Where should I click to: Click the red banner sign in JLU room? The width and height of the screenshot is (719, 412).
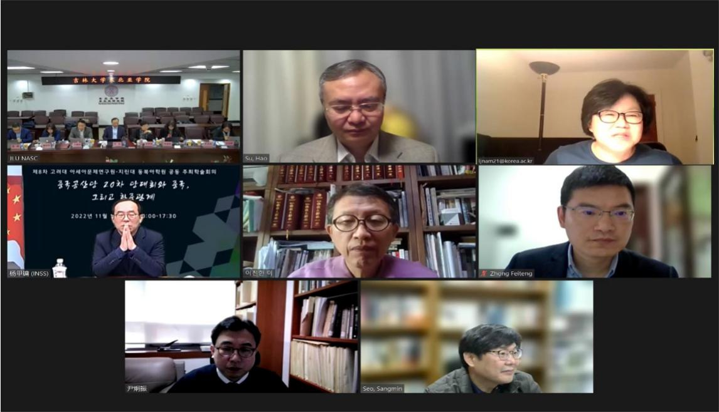pyautogui.click(x=111, y=80)
